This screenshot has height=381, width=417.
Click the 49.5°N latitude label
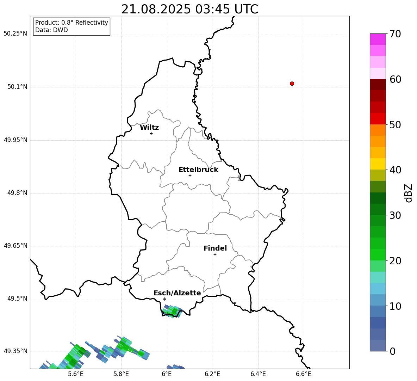point(17,299)
